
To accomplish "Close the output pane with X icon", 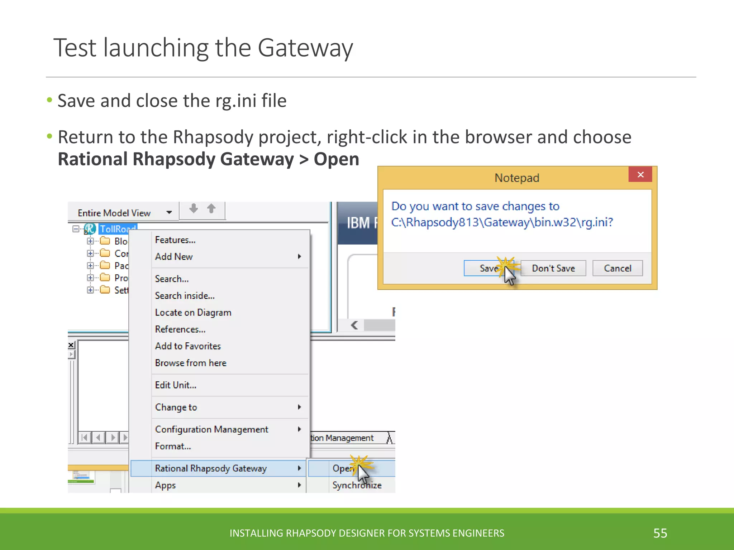I will point(71,345).
